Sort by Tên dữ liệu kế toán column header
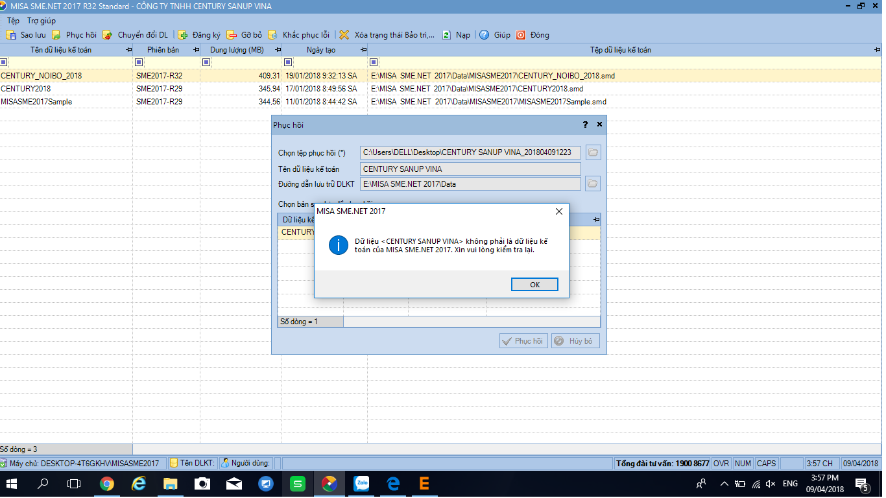The image size is (886, 498). 61,50
